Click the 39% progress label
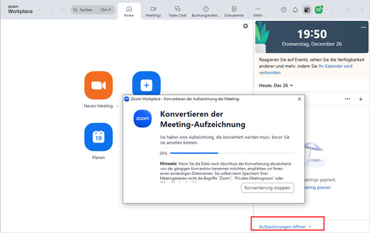Viewport: 370px width, 233px height. pos(163,153)
